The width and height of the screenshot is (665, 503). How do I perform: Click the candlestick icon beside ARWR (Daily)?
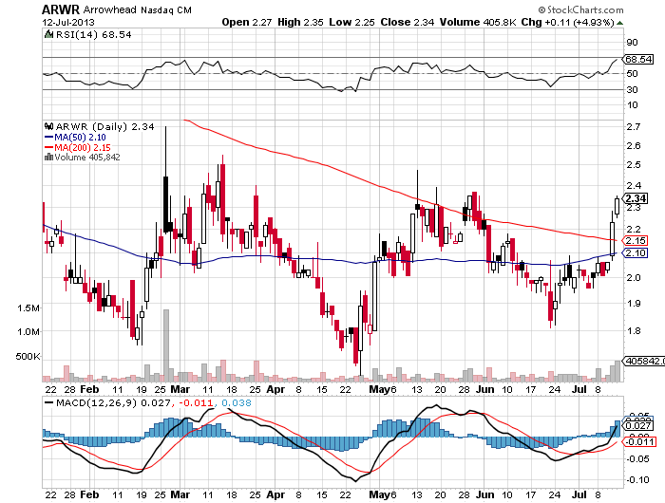point(48,126)
